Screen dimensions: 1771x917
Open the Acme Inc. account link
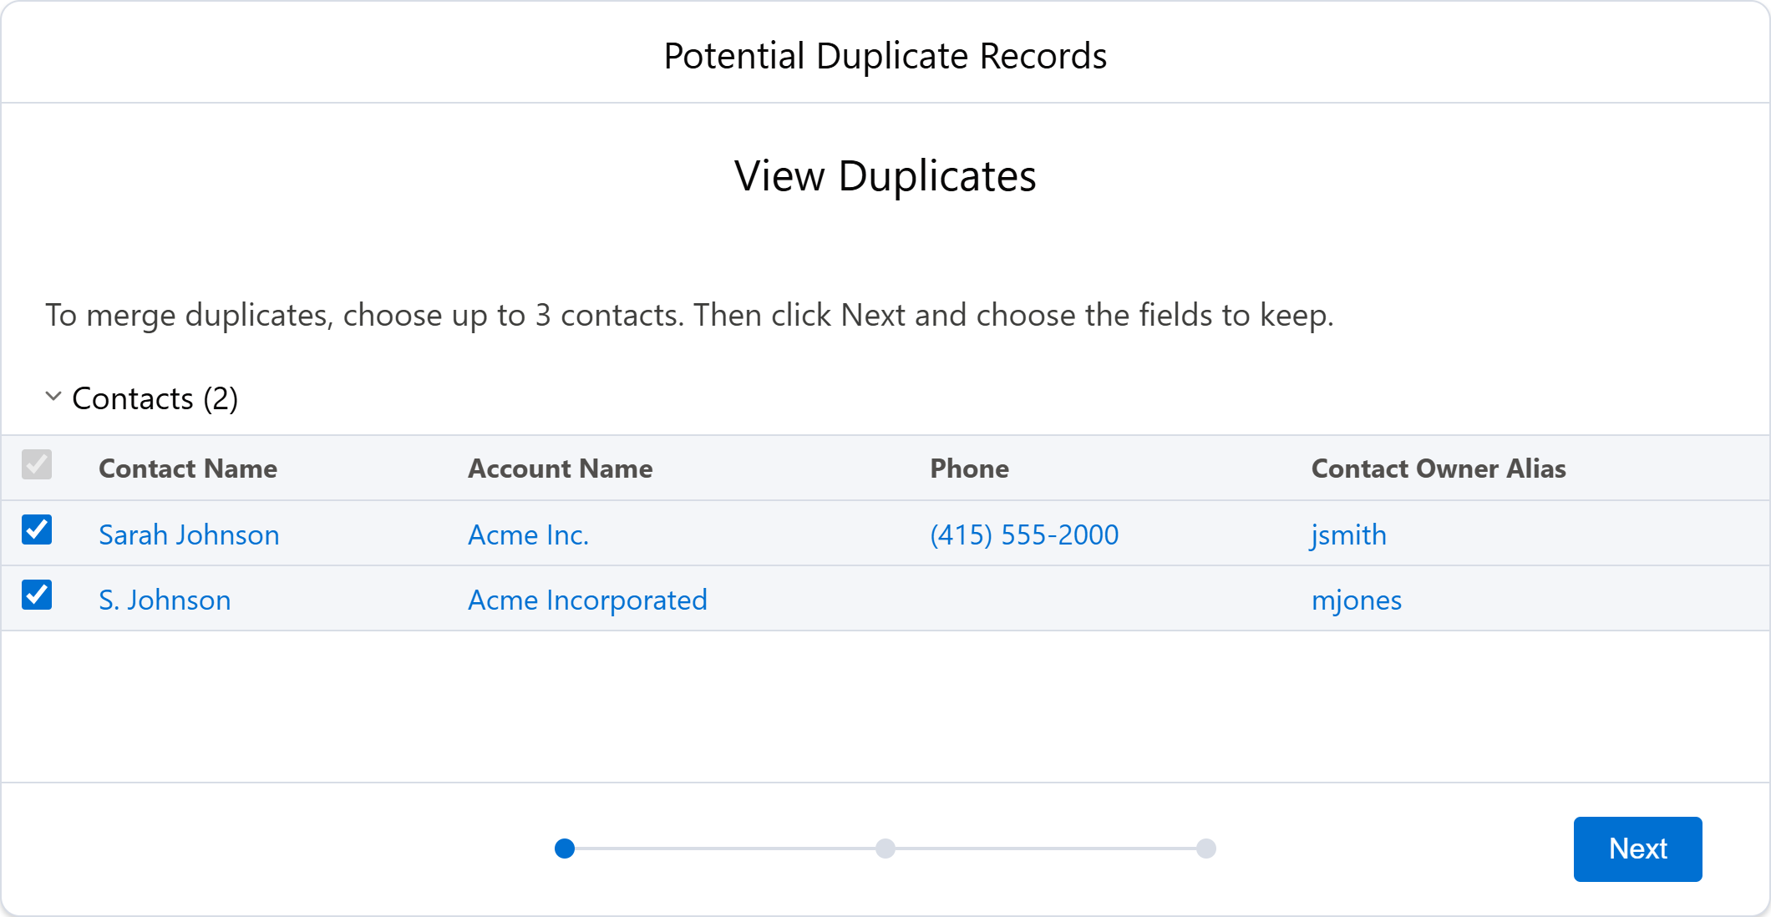[527, 534]
